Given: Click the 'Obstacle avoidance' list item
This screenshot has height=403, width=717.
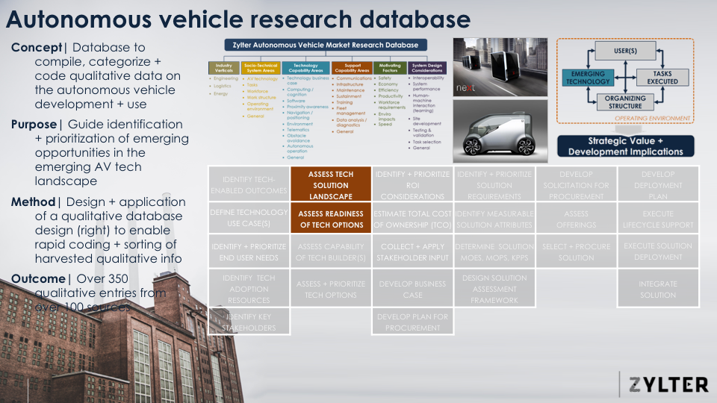Looking at the screenshot, I should click(x=298, y=138).
